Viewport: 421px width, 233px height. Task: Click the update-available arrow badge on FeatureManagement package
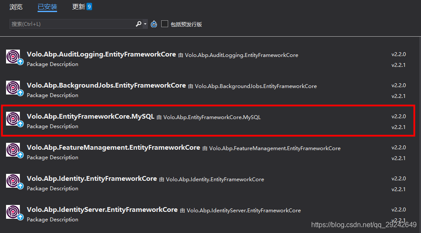click(x=20, y=155)
